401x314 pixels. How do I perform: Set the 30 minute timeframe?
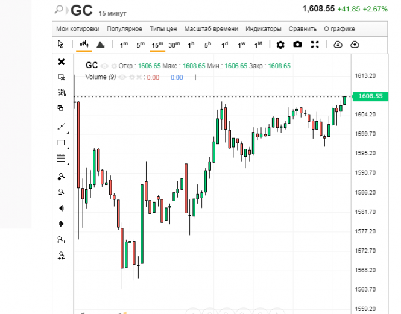[174, 45]
